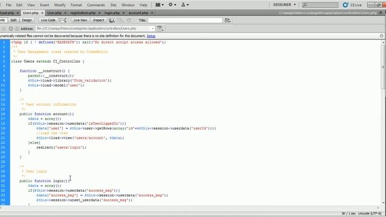This screenshot has height=217, width=386.
Task: Close the account.php tab
Action: [x=151, y=13]
